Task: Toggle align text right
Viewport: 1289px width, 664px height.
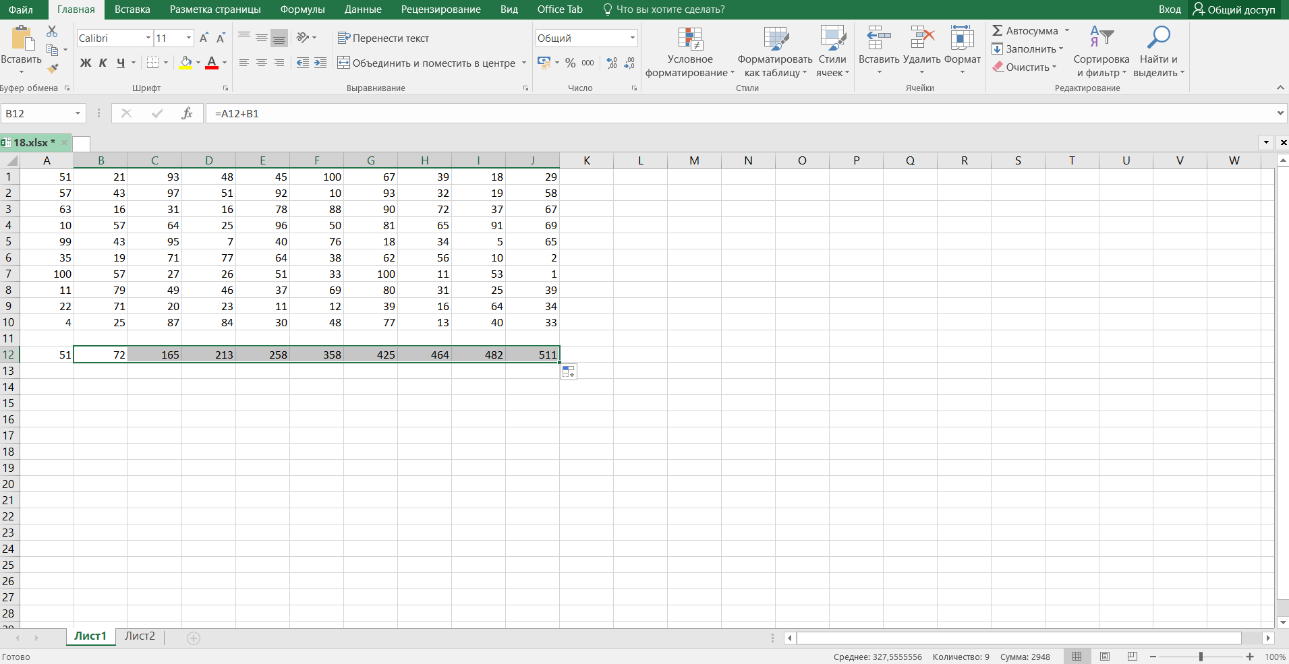Action: [x=279, y=63]
